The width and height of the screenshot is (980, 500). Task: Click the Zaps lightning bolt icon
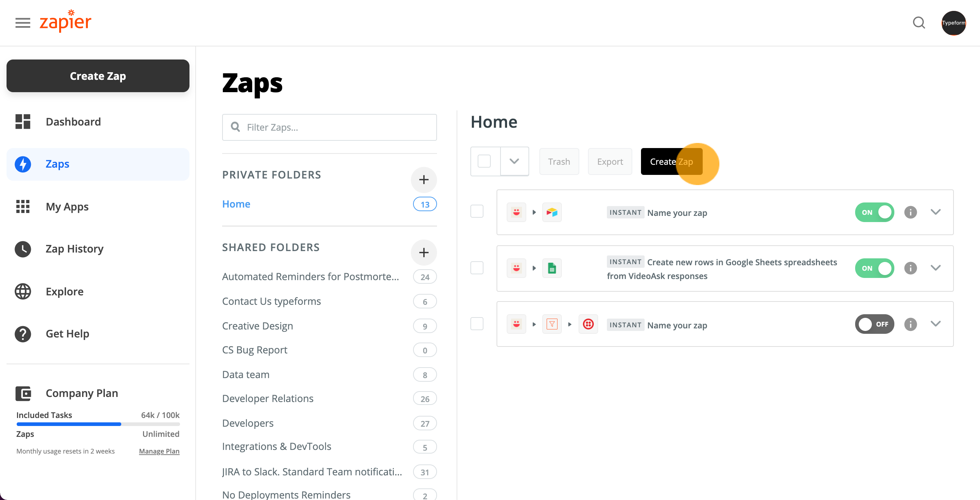tap(23, 164)
